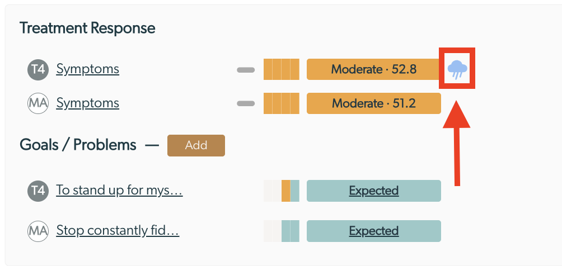Click T4 avatar beside stand up goal

click(38, 191)
